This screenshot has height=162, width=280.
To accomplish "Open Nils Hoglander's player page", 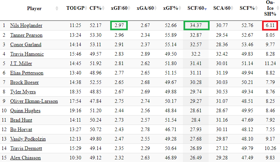I will click(26, 25).
